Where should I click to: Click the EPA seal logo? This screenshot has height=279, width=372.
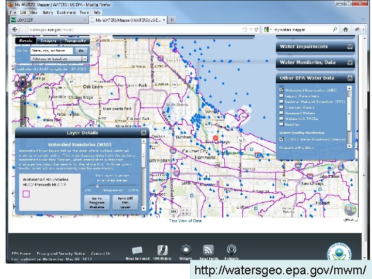click(339, 252)
